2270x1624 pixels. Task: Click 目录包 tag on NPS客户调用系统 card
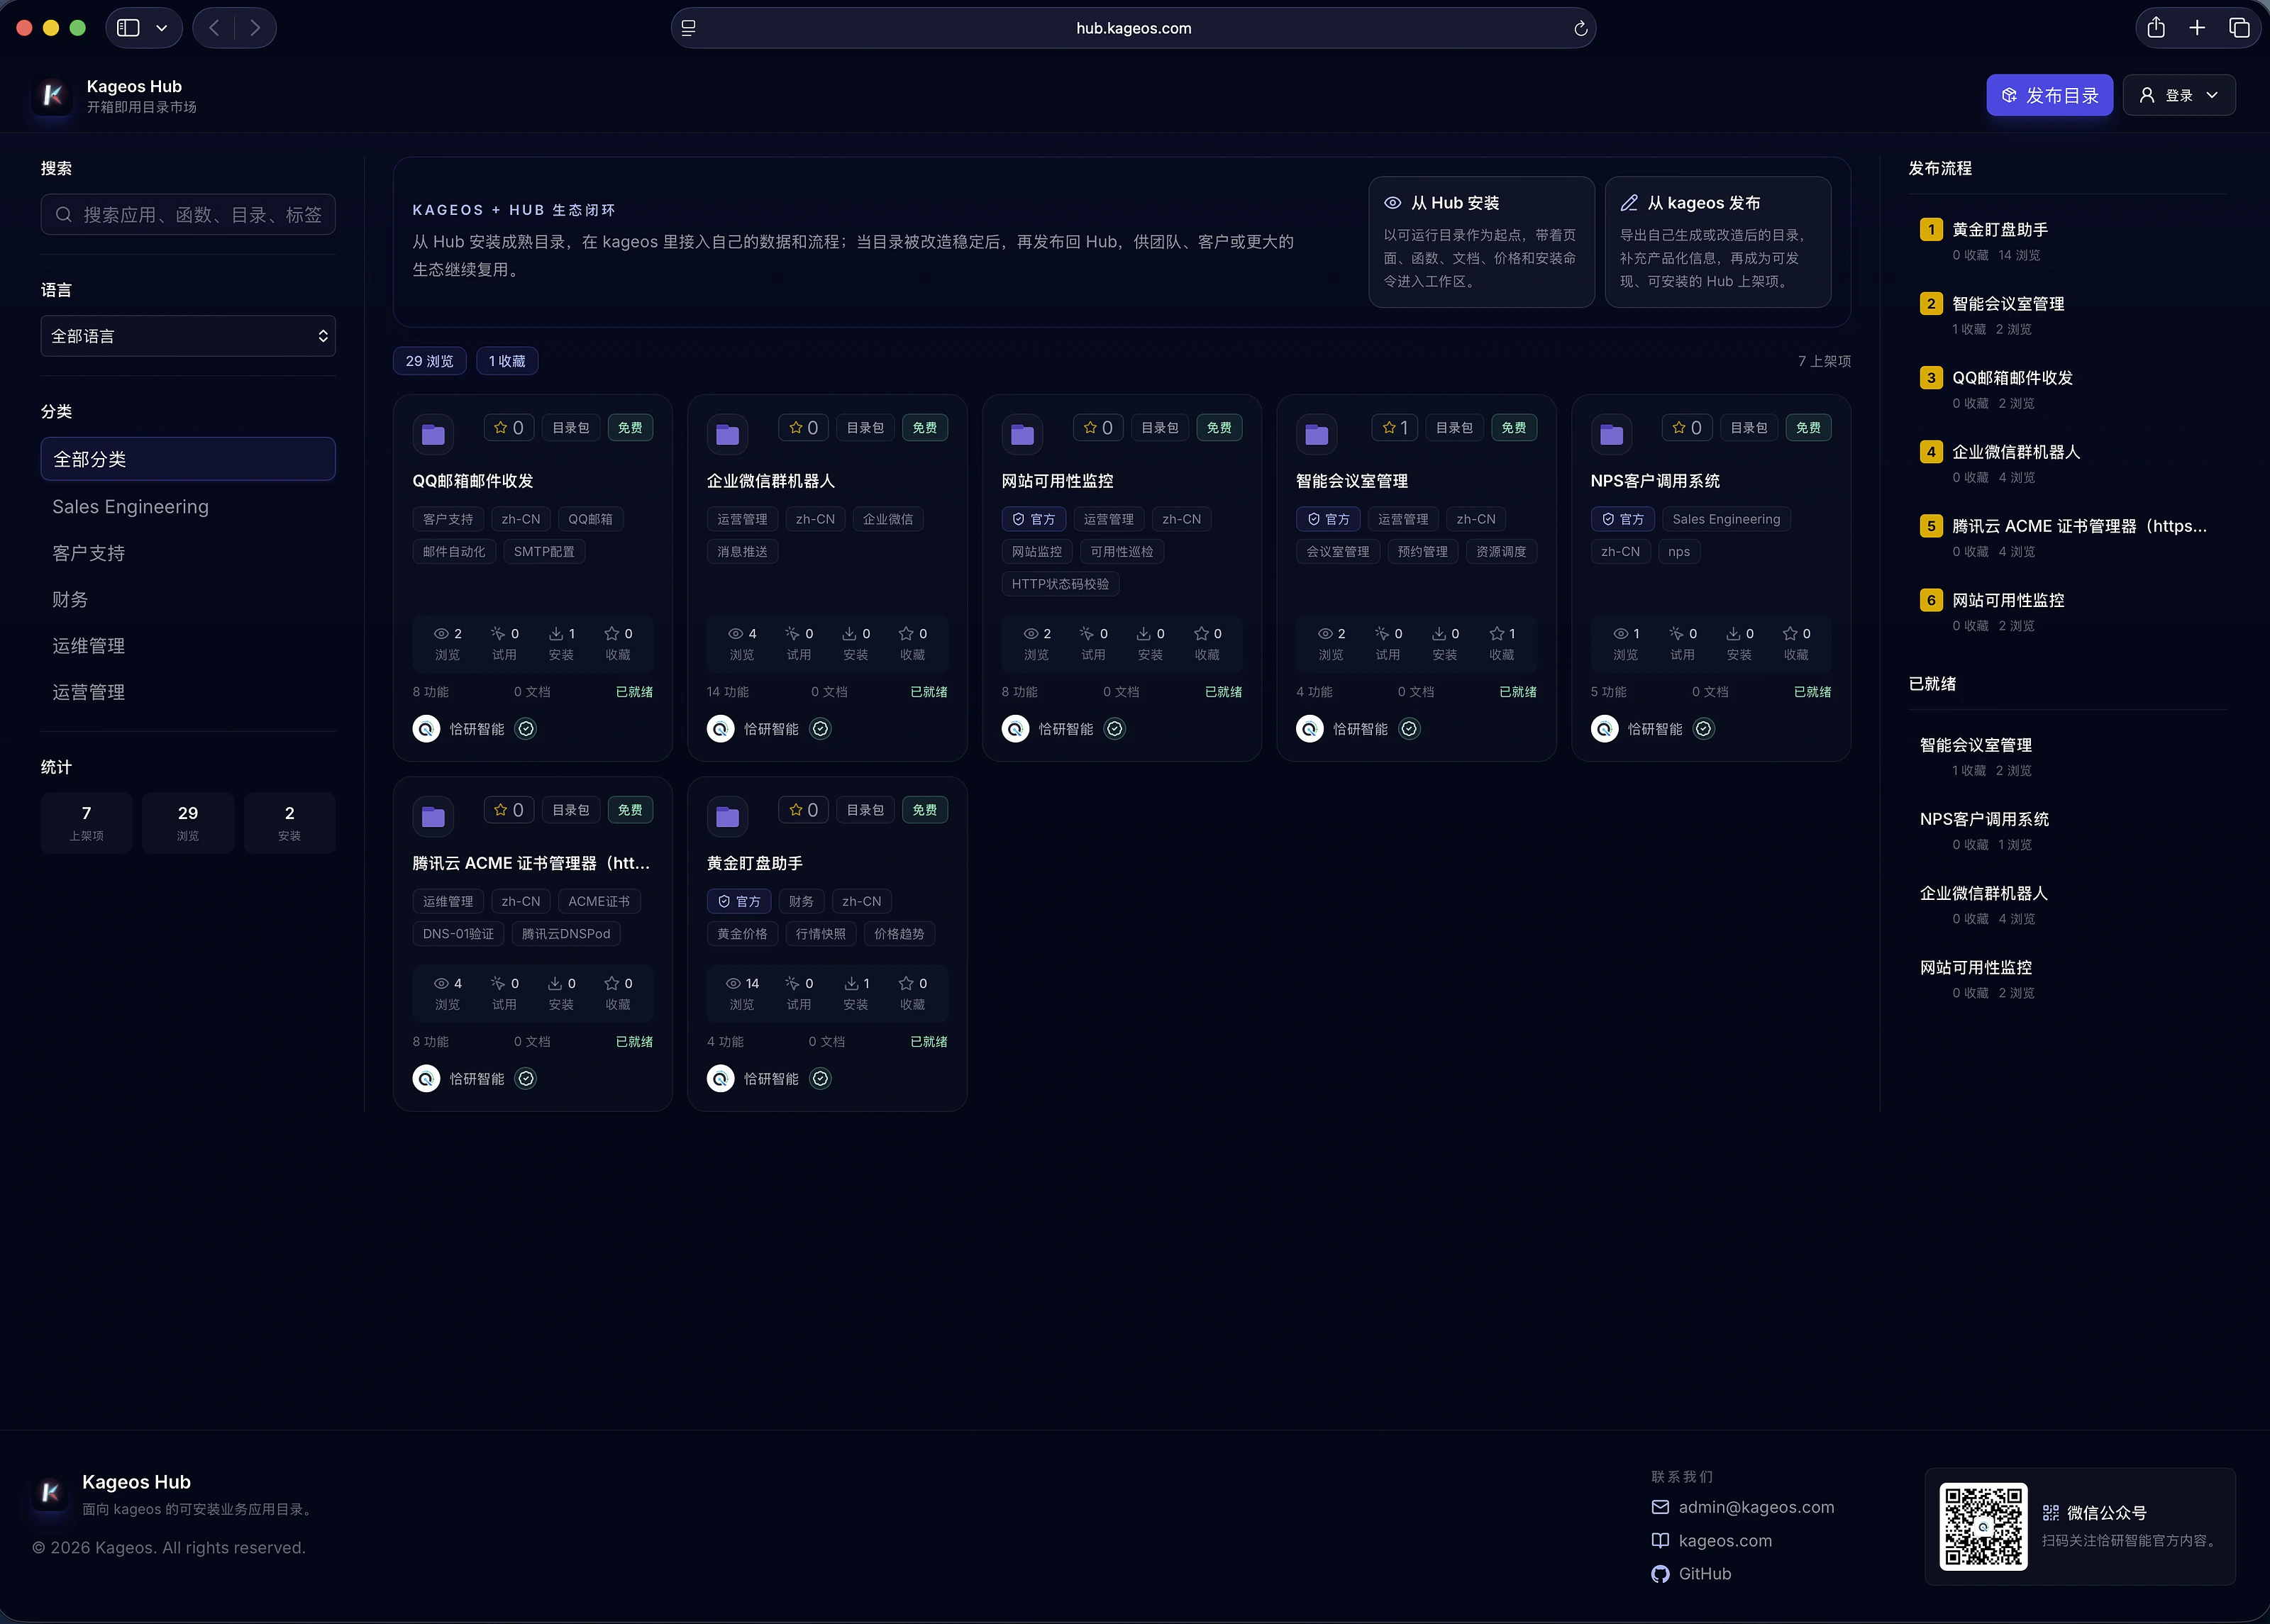coord(1749,428)
